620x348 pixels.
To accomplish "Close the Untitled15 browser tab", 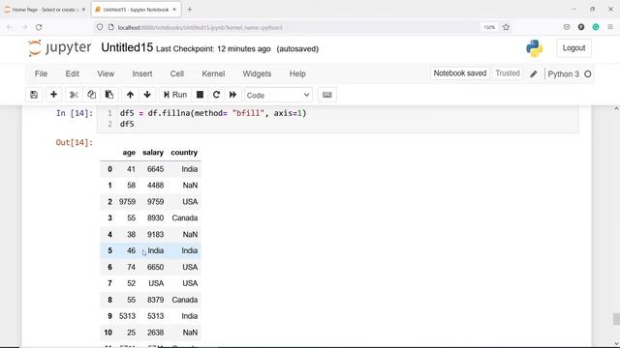I will click(x=174, y=10).
